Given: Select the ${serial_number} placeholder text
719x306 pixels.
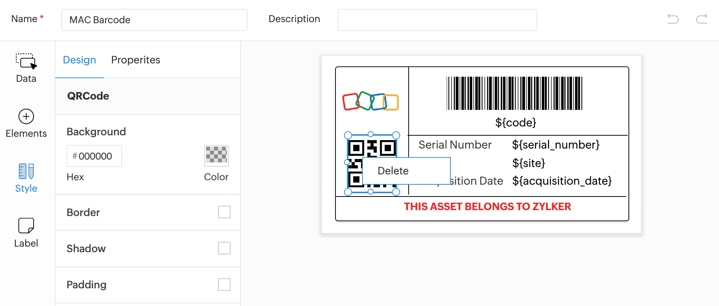Looking at the screenshot, I should [x=556, y=145].
